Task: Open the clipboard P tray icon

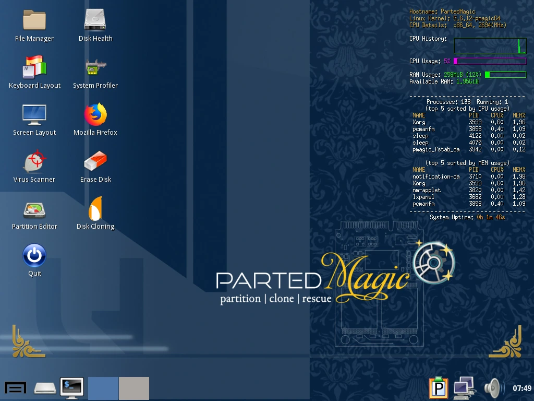Action: [438, 388]
